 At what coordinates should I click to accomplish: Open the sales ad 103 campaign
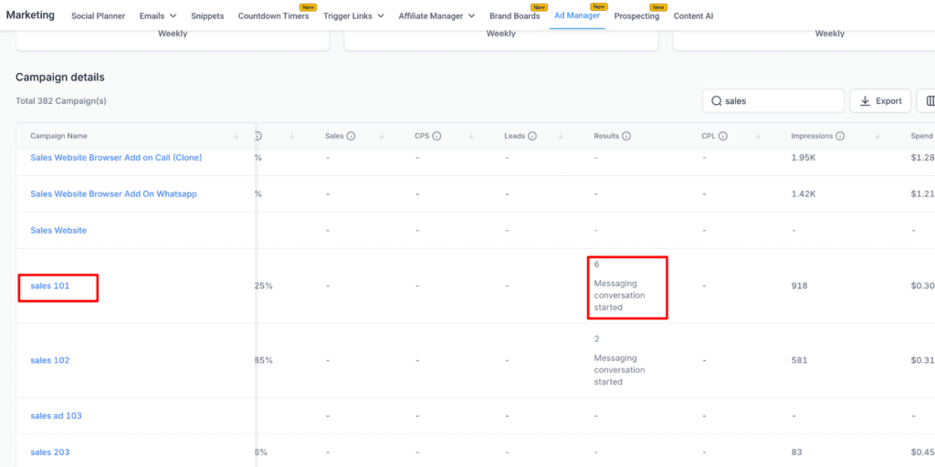pyautogui.click(x=56, y=416)
